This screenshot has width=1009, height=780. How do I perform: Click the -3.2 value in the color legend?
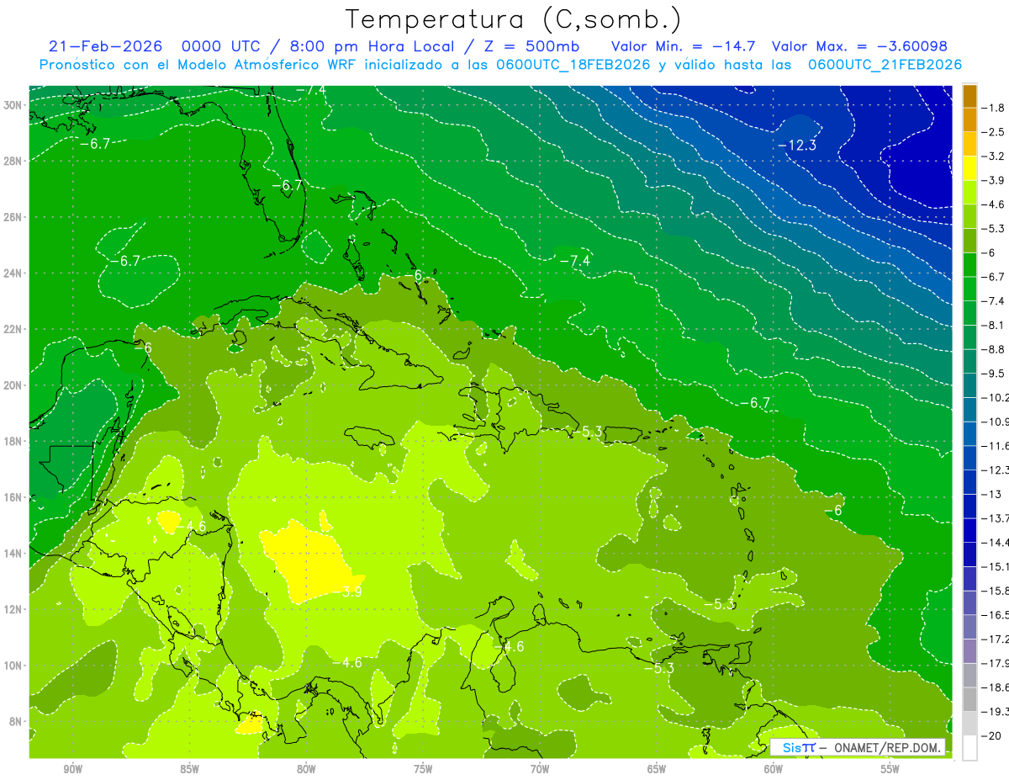994,156
